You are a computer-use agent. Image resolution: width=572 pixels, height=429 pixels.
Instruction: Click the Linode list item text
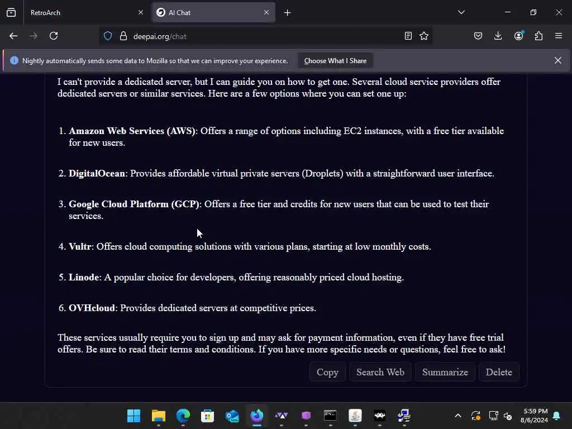coord(236,277)
